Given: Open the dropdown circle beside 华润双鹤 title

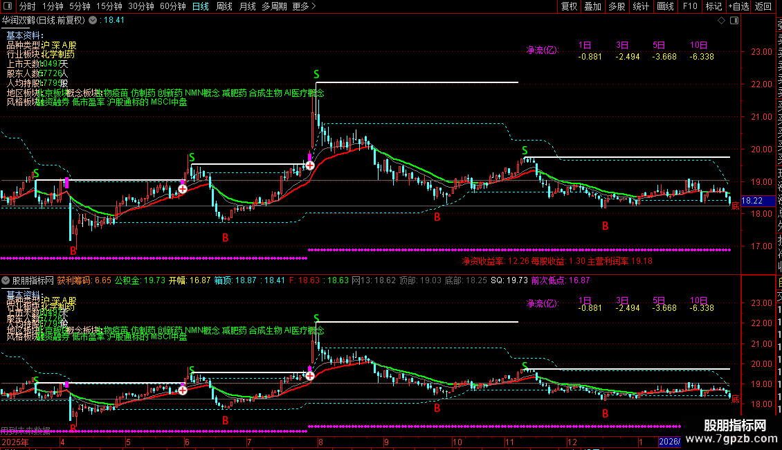Looking at the screenshot, I should tap(93, 20).
